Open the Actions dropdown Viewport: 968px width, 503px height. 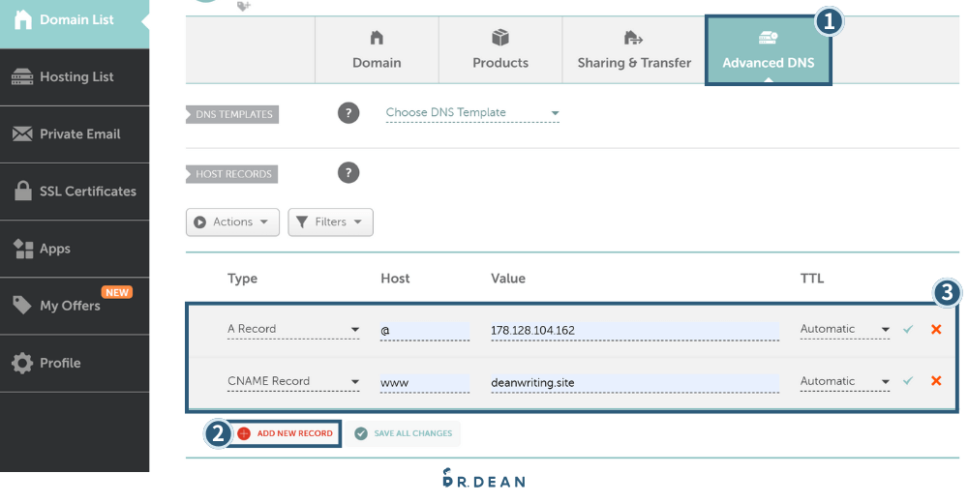point(232,222)
